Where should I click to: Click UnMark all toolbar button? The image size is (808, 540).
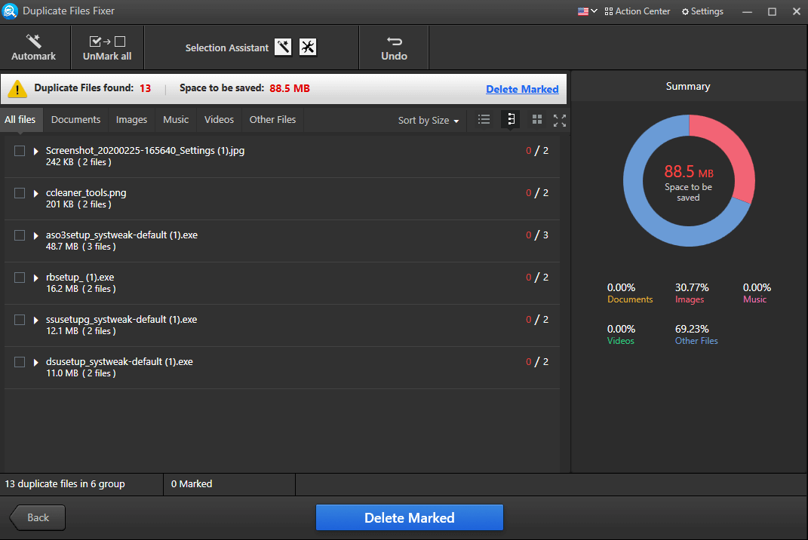pos(107,48)
